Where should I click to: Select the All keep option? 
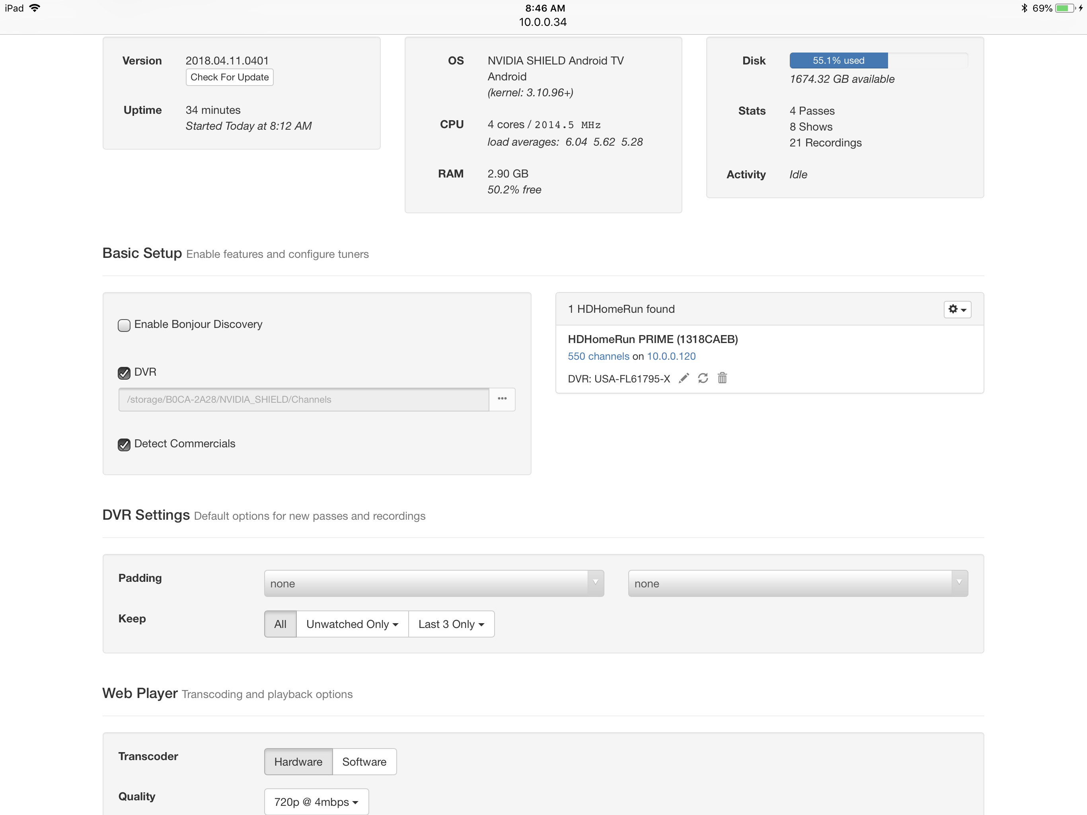(x=280, y=624)
